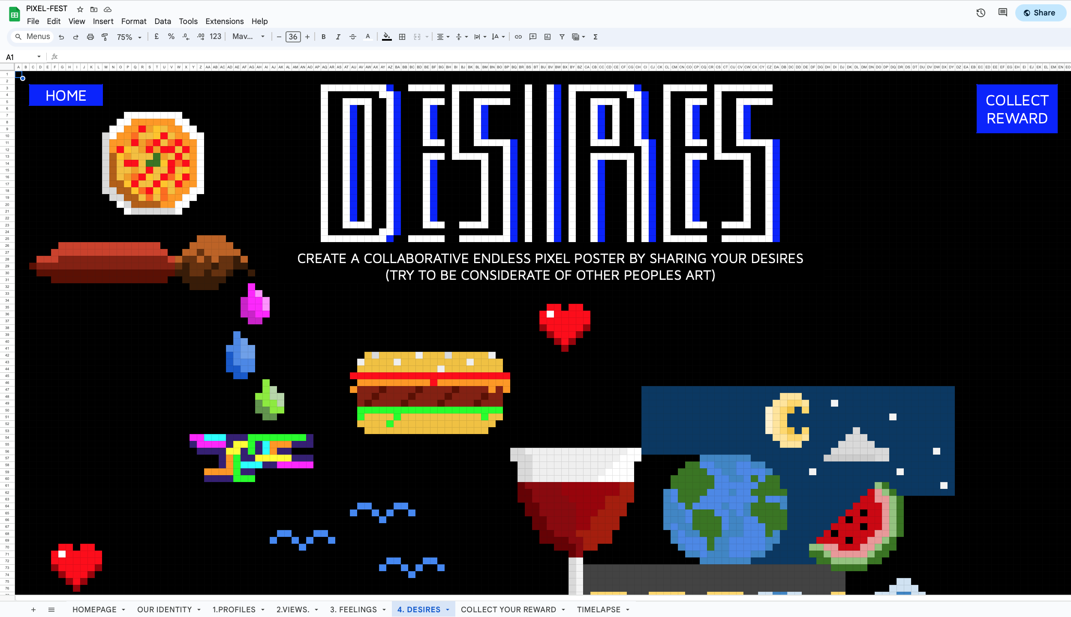The image size is (1071, 617).
Task: Click the print icon
Action: pyautogui.click(x=90, y=37)
